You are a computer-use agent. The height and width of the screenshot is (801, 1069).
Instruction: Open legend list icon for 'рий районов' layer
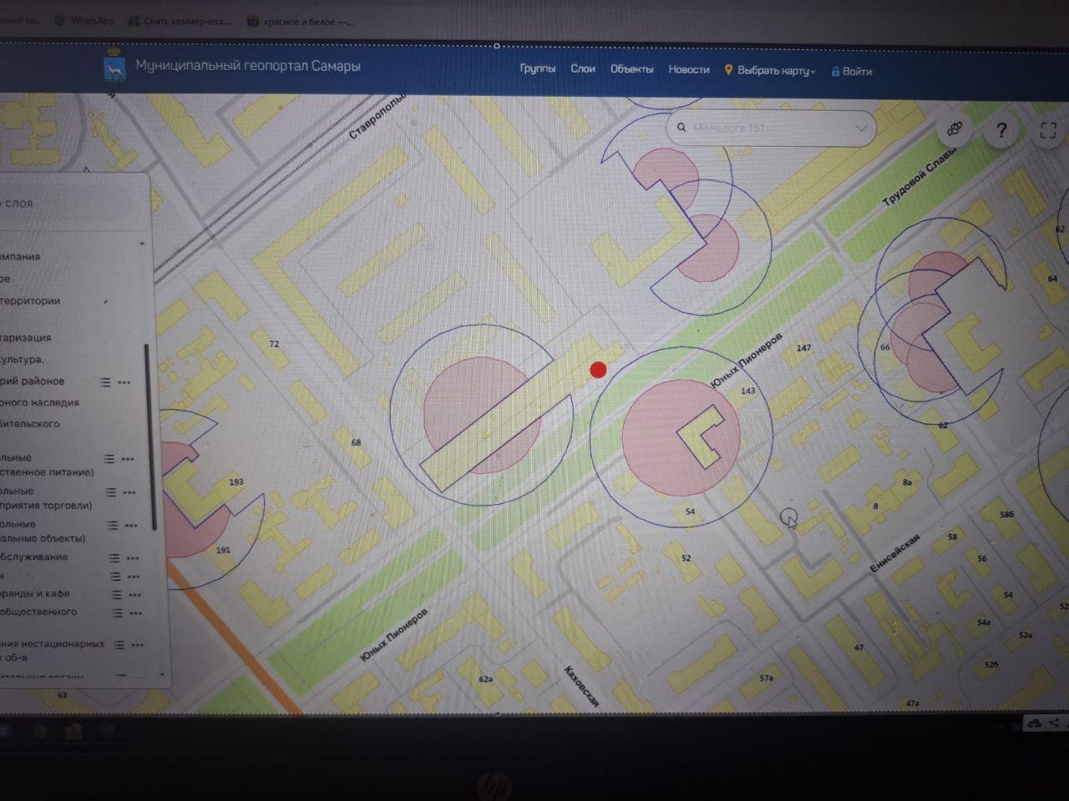105,382
